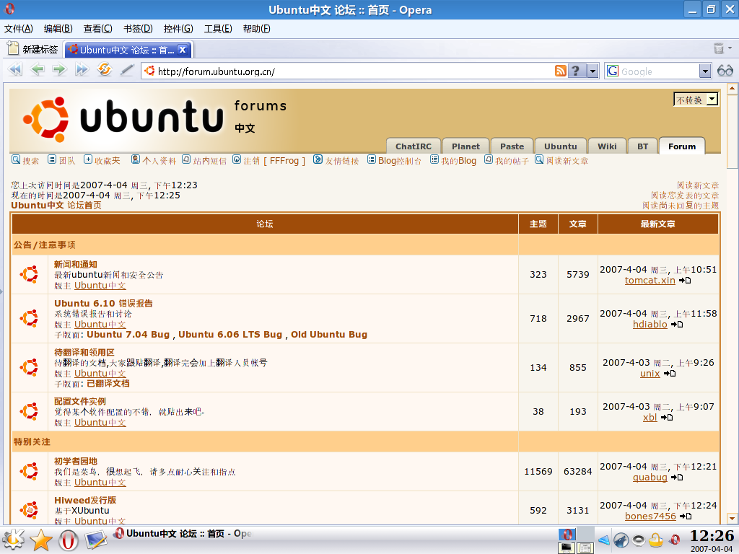Switch to the Wiki site tab

point(607,146)
